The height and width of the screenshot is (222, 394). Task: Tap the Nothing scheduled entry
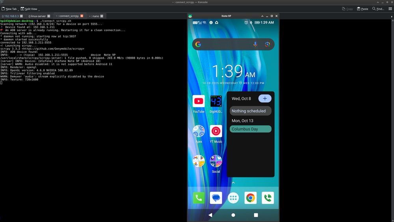click(251, 111)
